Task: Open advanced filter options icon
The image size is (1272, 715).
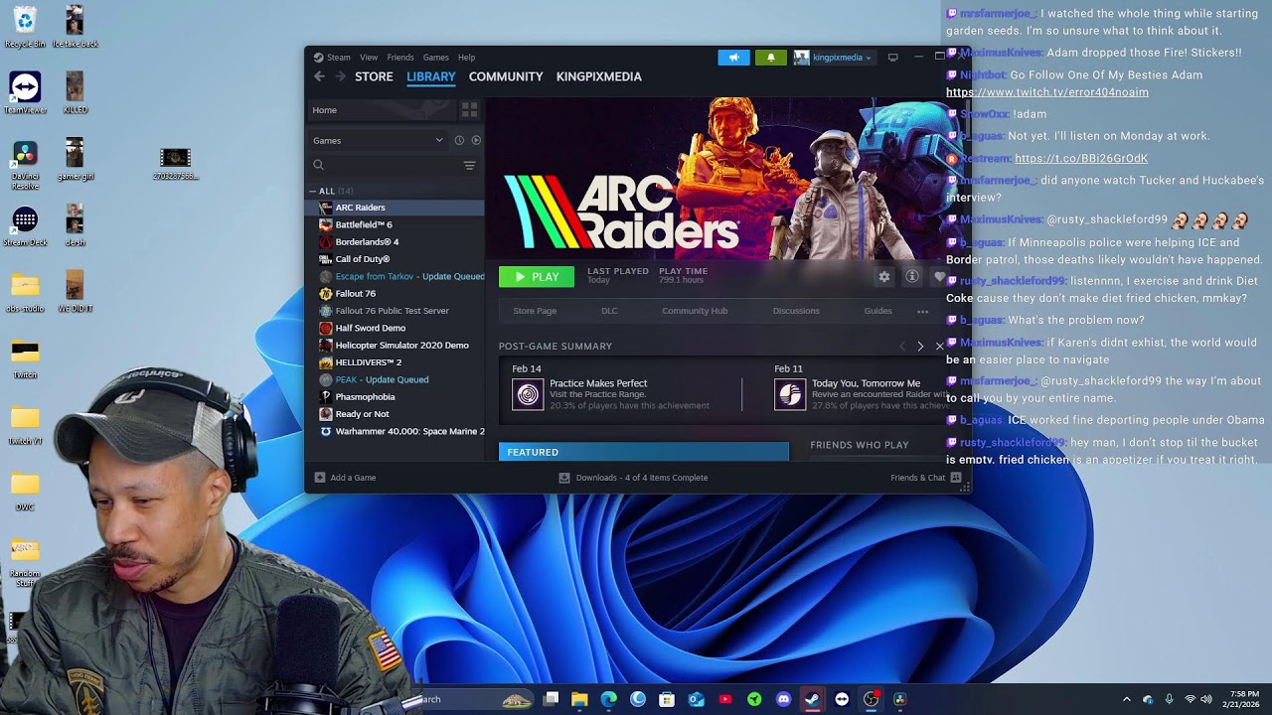Action: (x=469, y=165)
